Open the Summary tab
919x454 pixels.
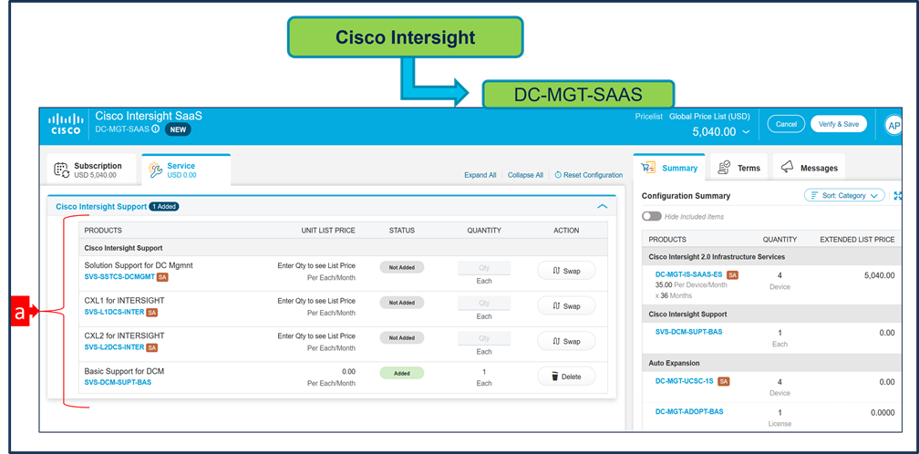click(670, 168)
